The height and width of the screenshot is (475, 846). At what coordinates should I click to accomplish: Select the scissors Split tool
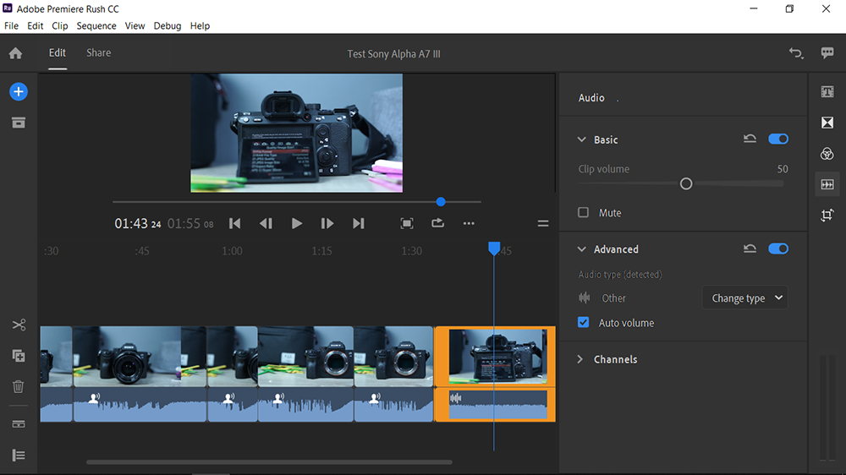tap(19, 325)
